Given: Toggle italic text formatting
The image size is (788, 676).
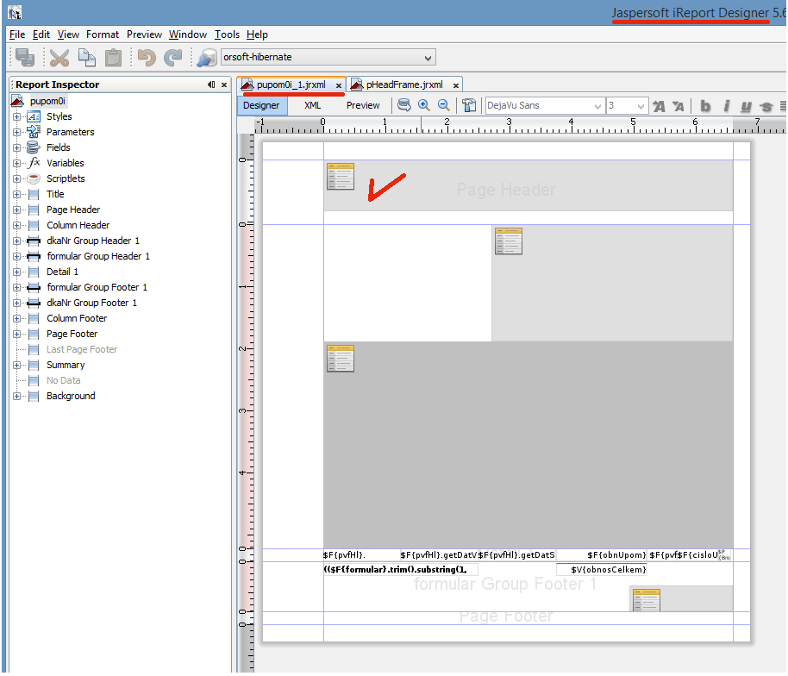Looking at the screenshot, I should (726, 106).
